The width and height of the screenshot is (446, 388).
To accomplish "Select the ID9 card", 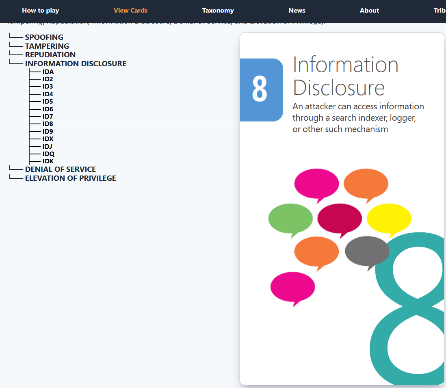I will pos(48,131).
